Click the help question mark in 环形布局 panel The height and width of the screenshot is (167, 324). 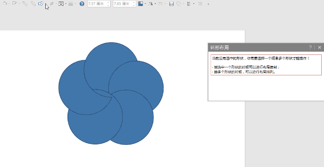[310, 48]
